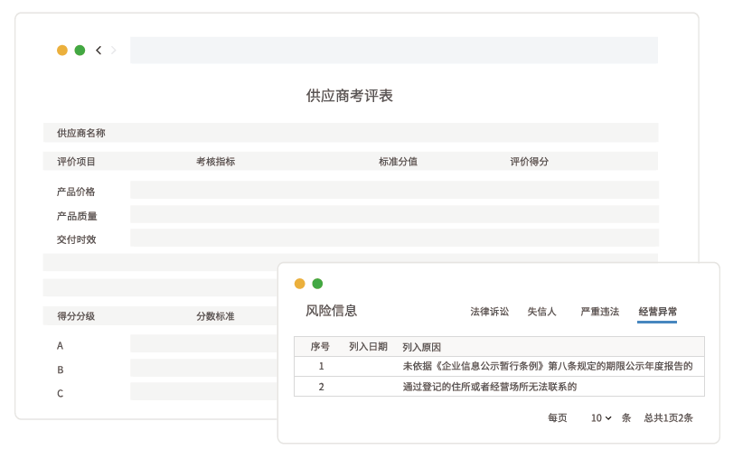The height and width of the screenshot is (459, 752).
Task: Open the 10 per page dropdown
Action: coord(601,418)
